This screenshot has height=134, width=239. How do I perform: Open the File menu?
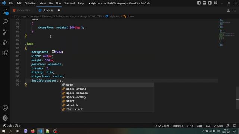[x=11, y=3]
